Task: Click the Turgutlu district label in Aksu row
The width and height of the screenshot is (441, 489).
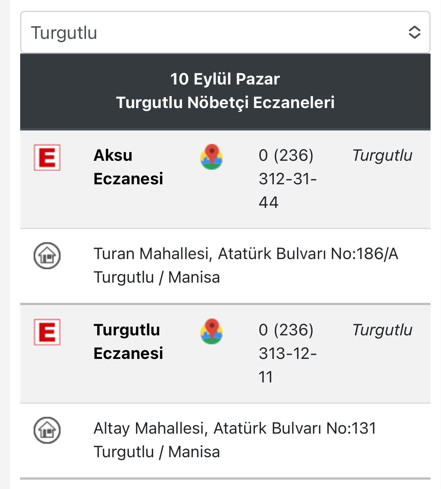Action: [x=382, y=156]
